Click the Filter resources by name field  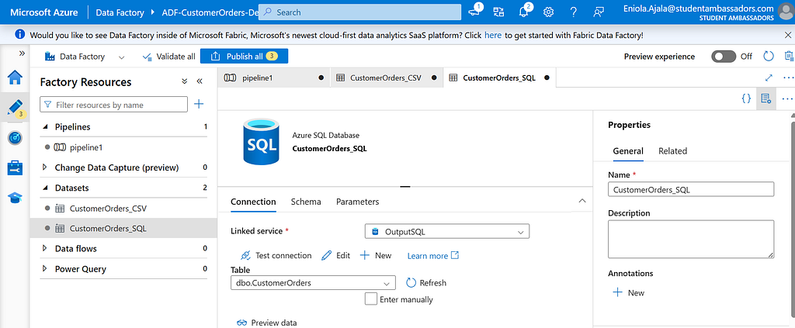(113, 105)
